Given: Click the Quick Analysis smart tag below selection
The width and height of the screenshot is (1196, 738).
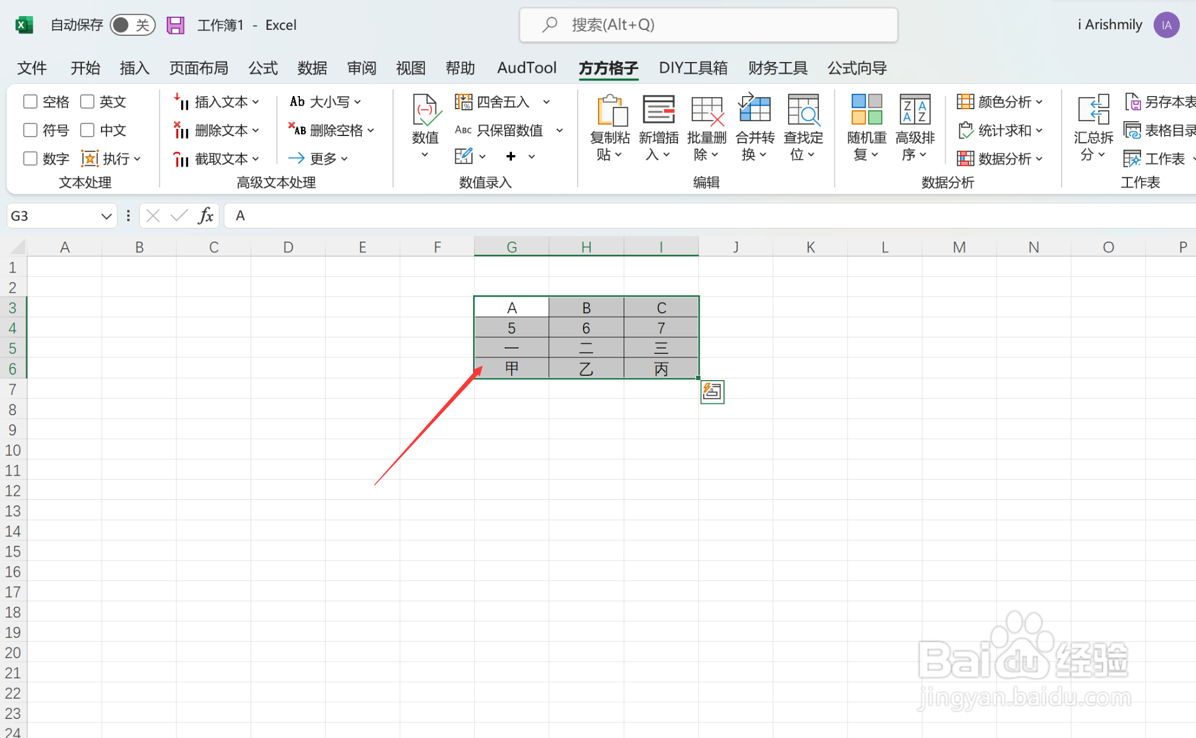Looking at the screenshot, I should [712, 391].
